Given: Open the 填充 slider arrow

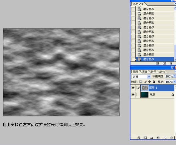Looking at the screenshot, I should tap(174, 81).
